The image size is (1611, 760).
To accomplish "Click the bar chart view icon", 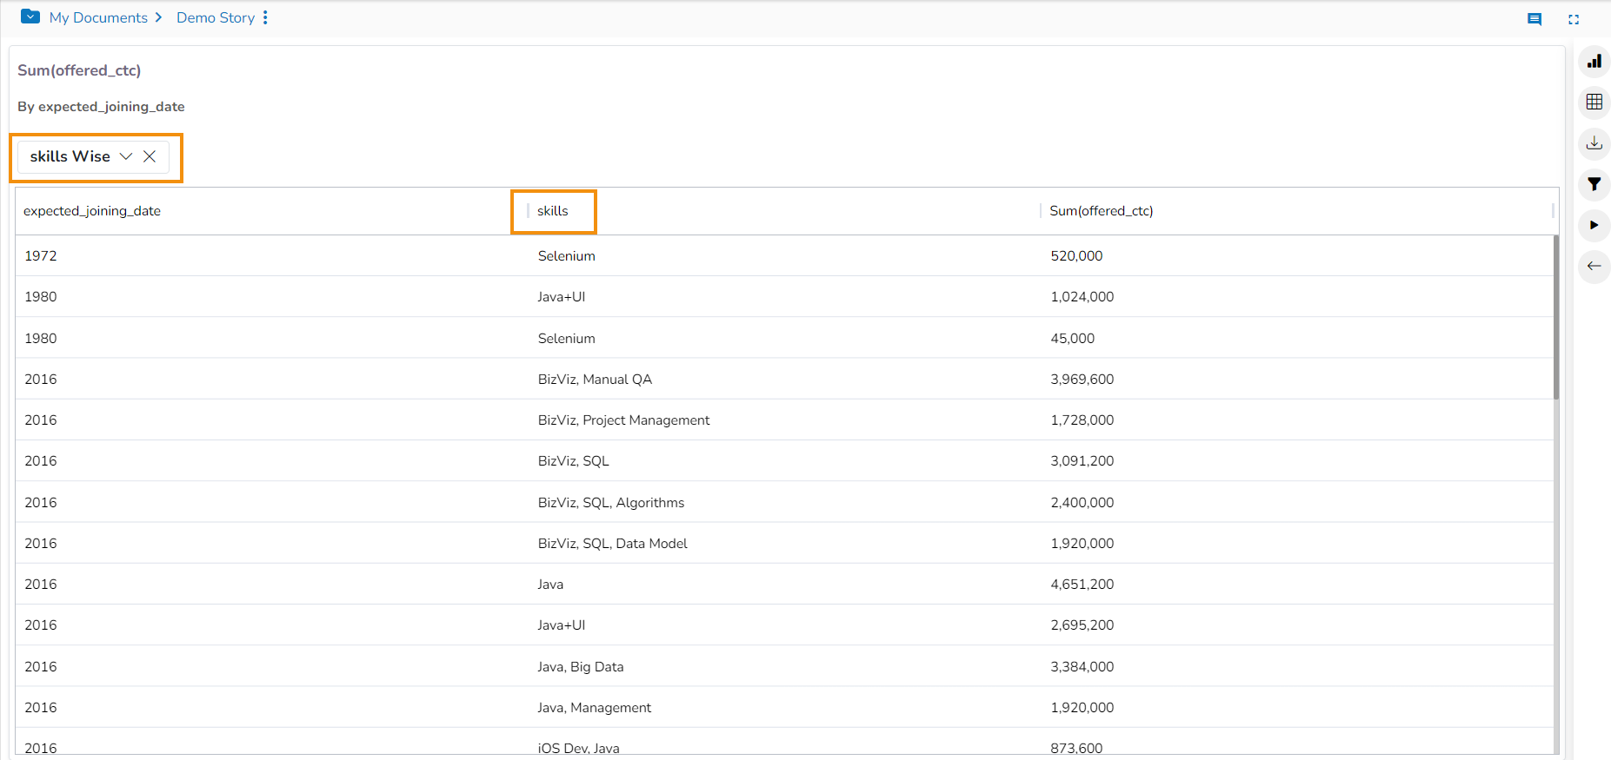I will click(x=1594, y=62).
